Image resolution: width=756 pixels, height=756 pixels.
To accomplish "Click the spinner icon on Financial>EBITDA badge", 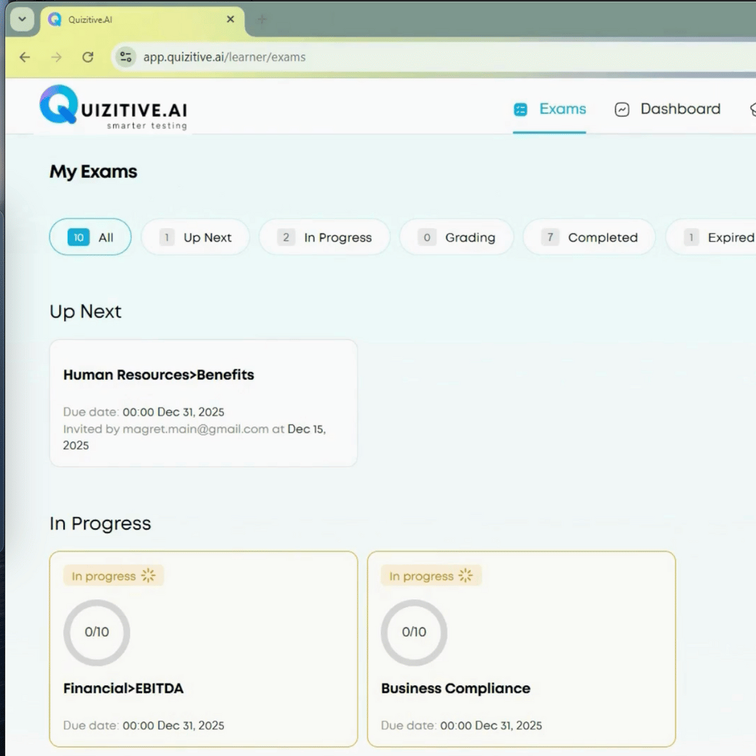I will 148,576.
